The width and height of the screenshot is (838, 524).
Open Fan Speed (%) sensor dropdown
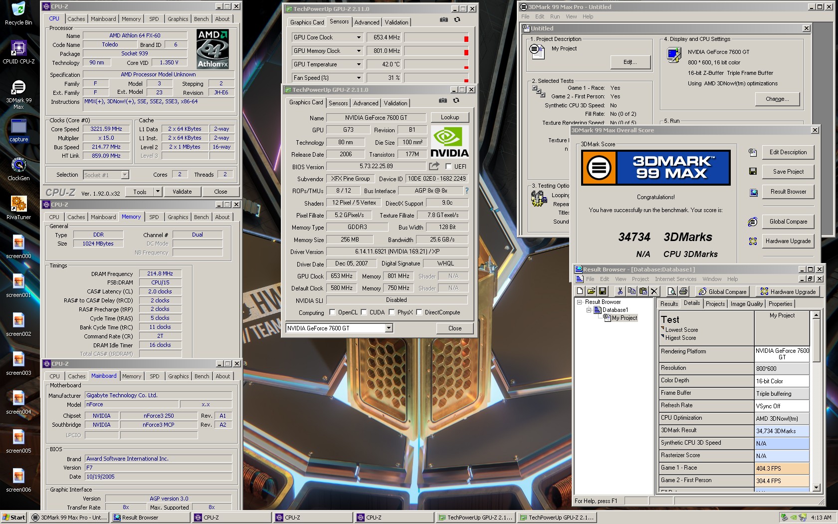pos(358,78)
